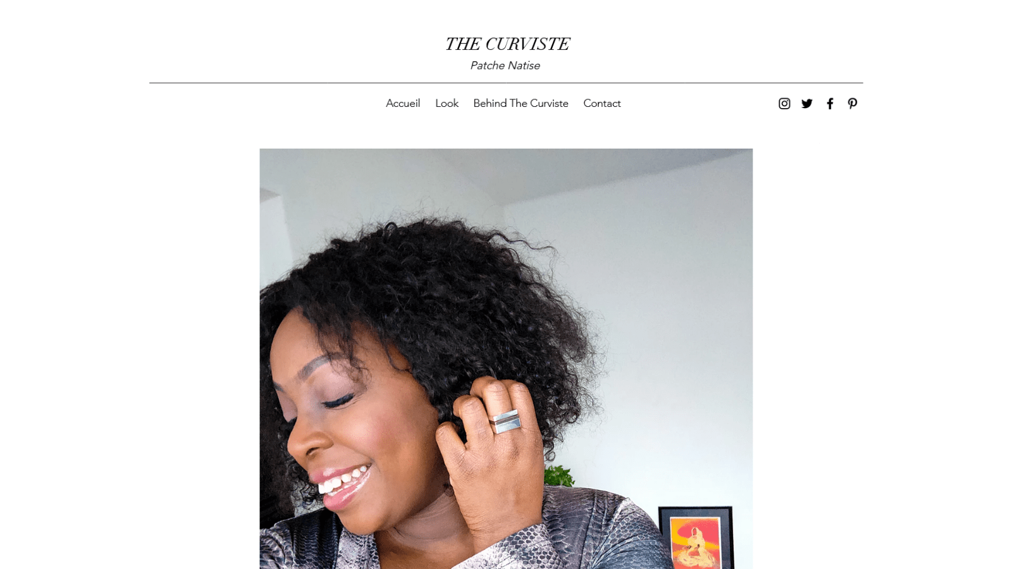This screenshot has width=1012, height=569.
Task: Open the Contact page
Action: point(602,103)
